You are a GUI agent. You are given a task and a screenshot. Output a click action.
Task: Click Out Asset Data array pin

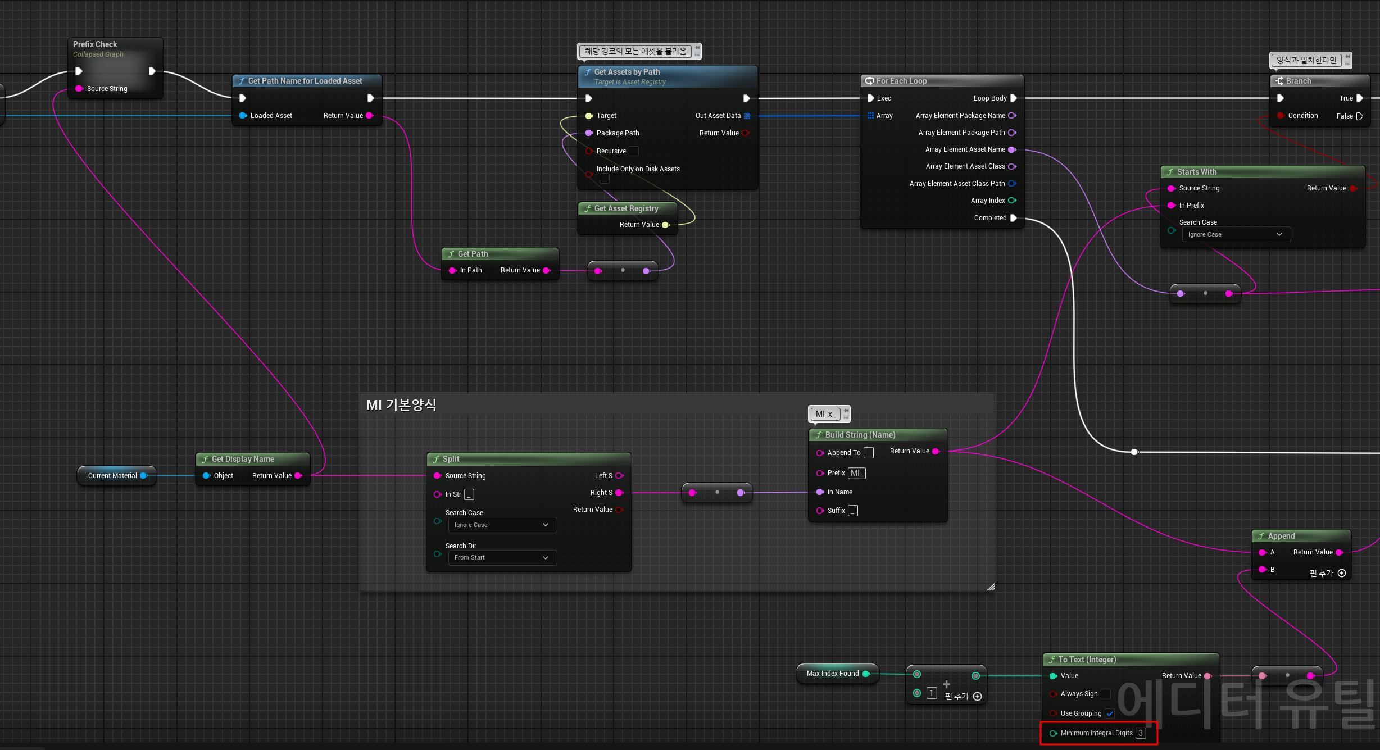pyautogui.click(x=747, y=116)
